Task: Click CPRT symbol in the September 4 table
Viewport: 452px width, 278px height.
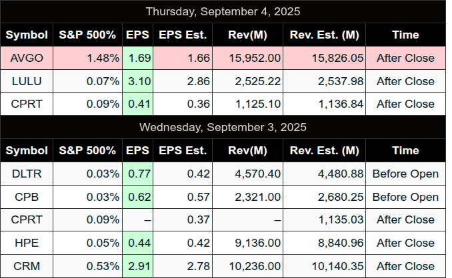Action: coord(27,104)
